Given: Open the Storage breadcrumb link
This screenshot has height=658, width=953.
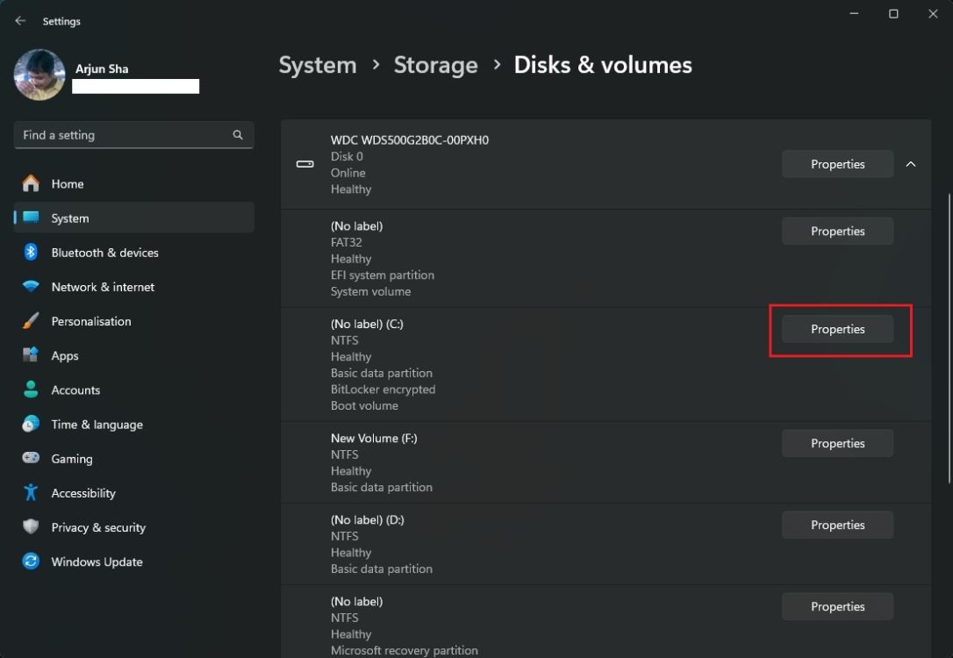Looking at the screenshot, I should click(x=435, y=64).
